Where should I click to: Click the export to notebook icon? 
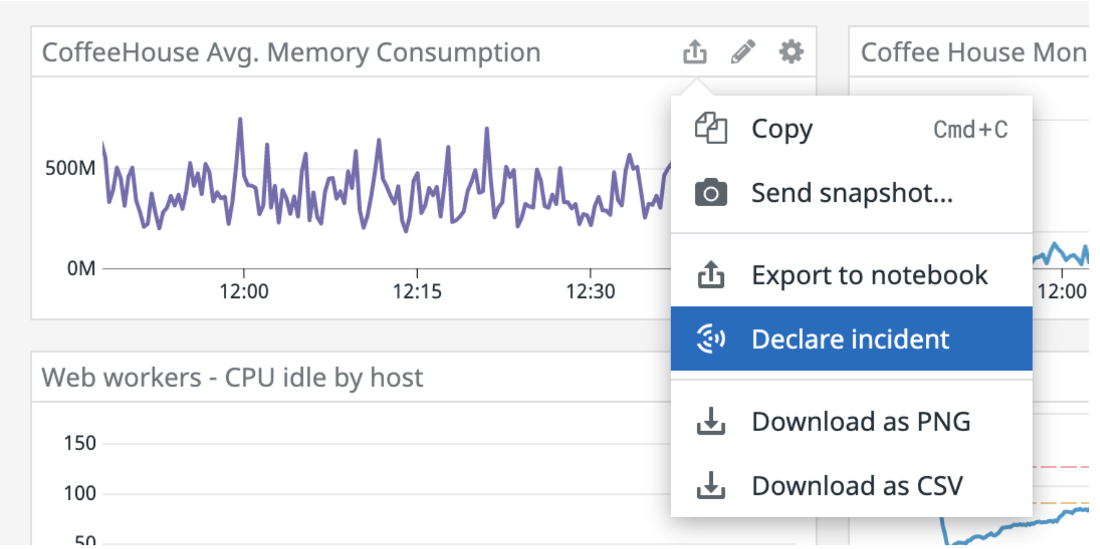(711, 275)
